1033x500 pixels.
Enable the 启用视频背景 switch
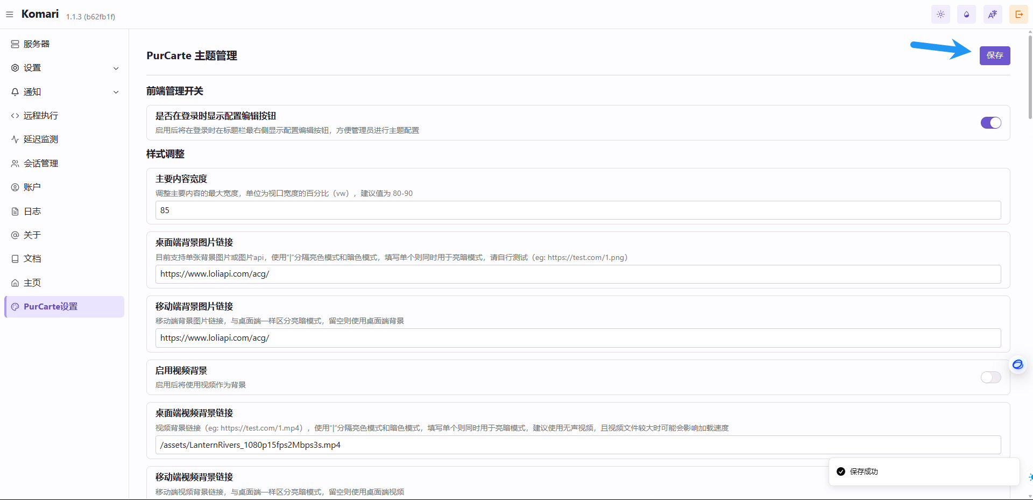click(x=990, y=377)
